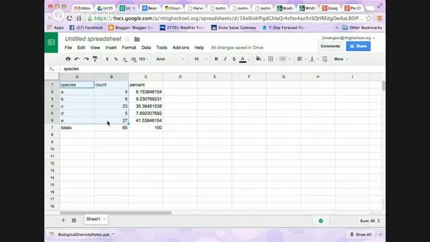Format as percent with % icon
This screenshot has width=430, height=242.
116,59
